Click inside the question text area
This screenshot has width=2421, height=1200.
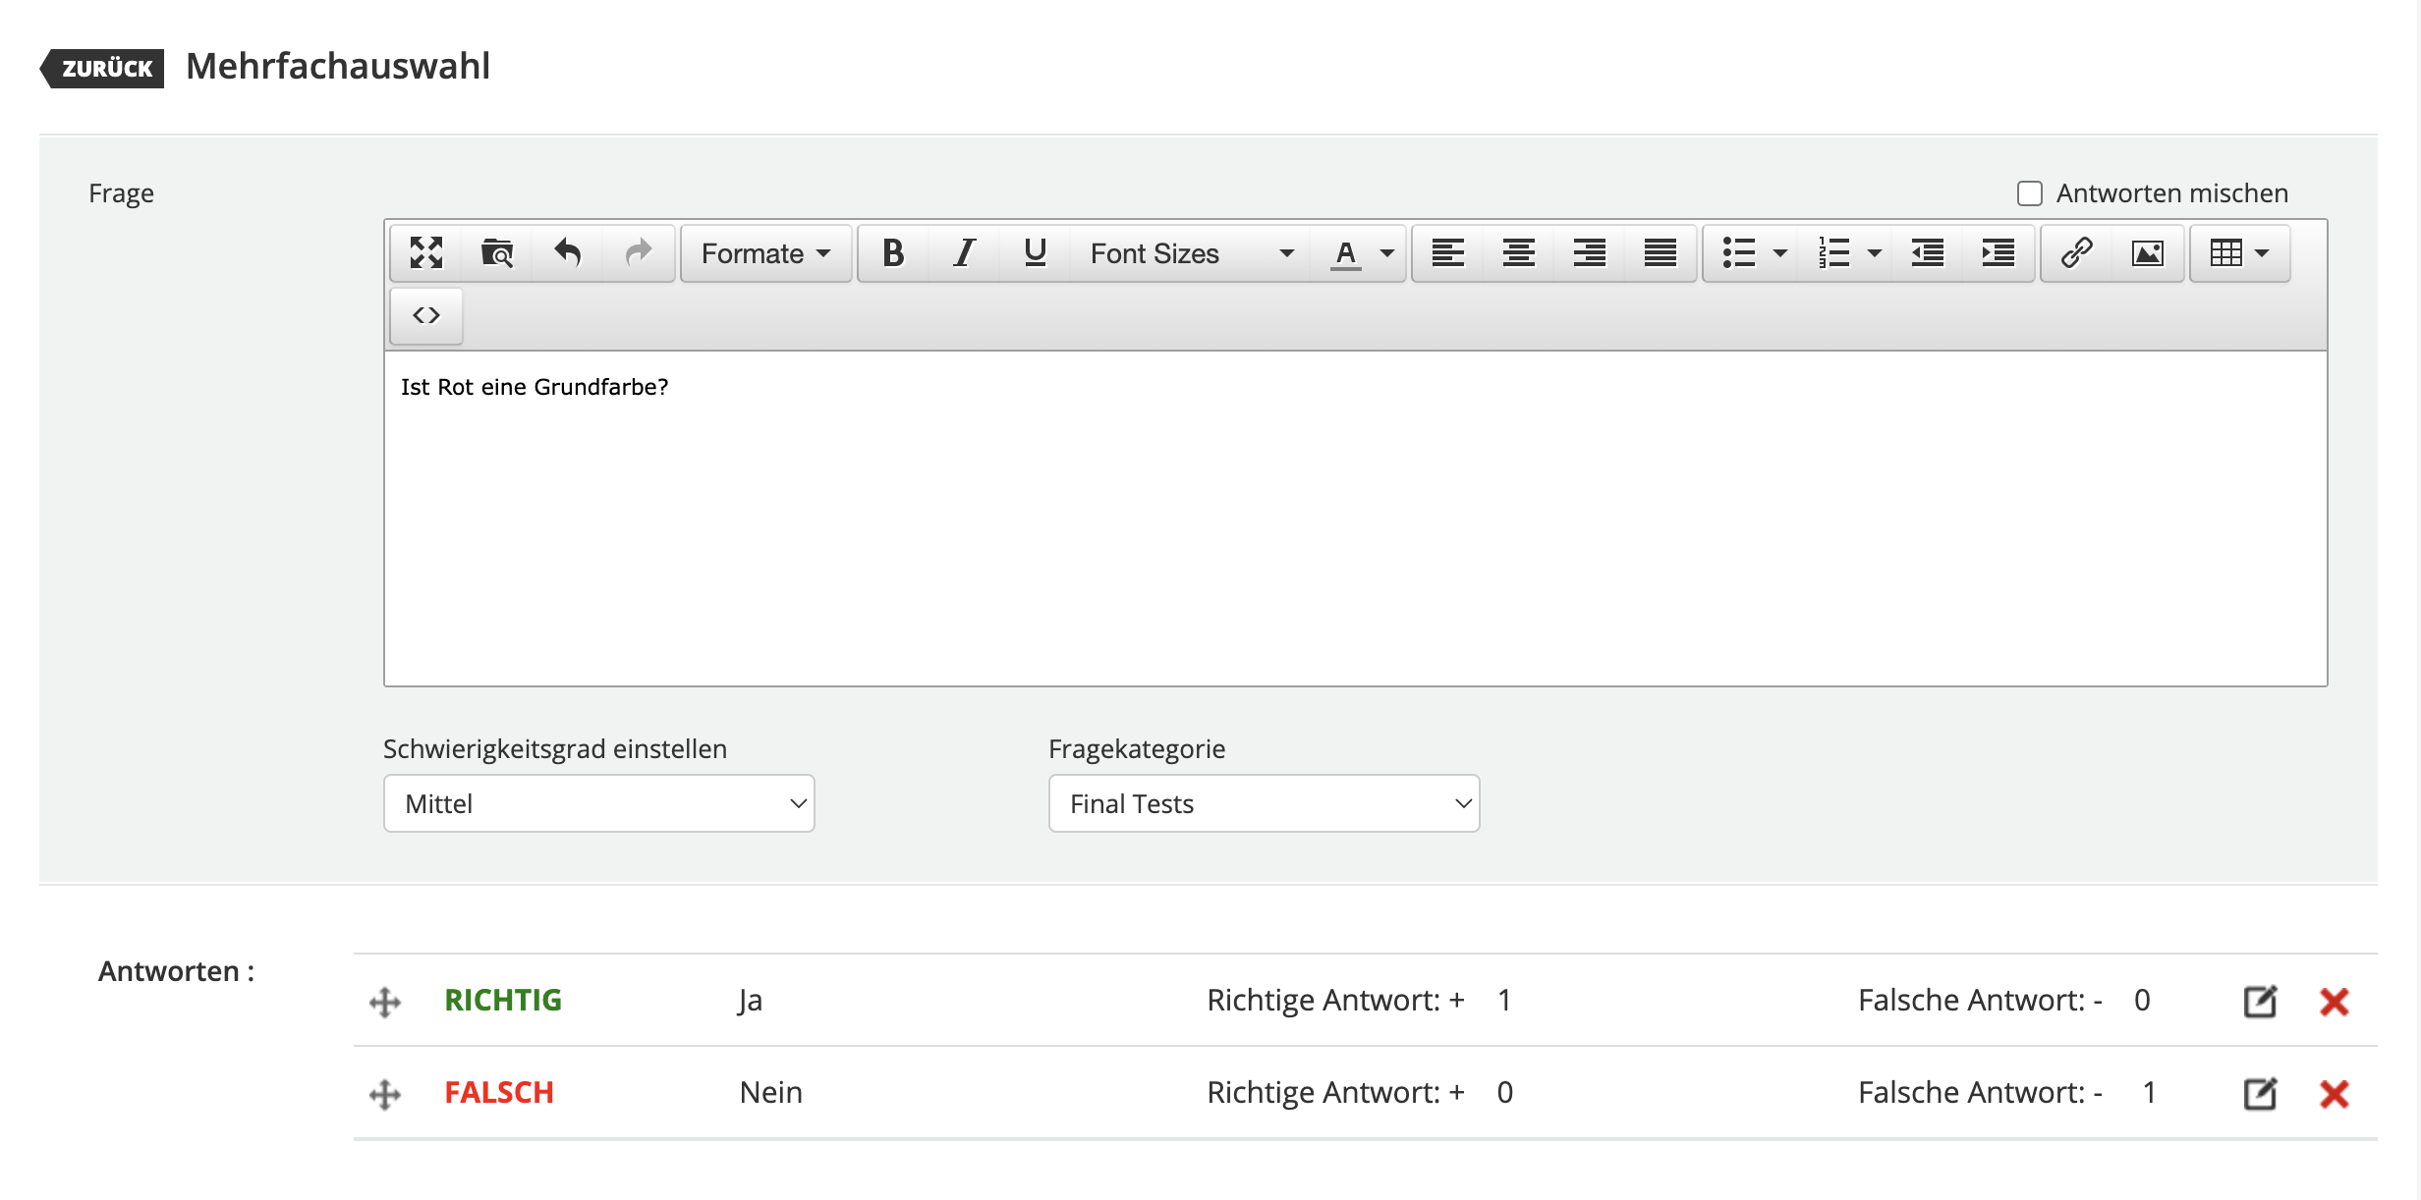coord(1354,518)
